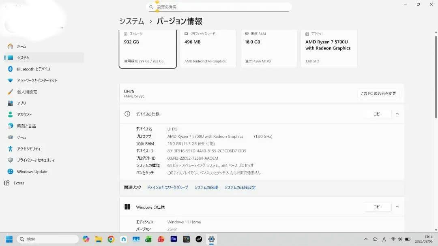The height and width of the screenshot is (246, 438).
Task: Click the デバイス名 value UH75
Action: [172, 129]
